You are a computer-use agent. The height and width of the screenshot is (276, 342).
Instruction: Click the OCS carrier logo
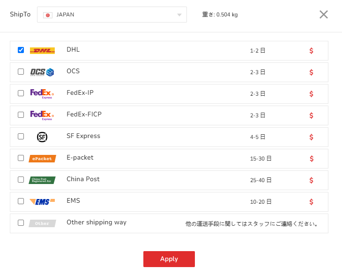(x=42, y=72)
